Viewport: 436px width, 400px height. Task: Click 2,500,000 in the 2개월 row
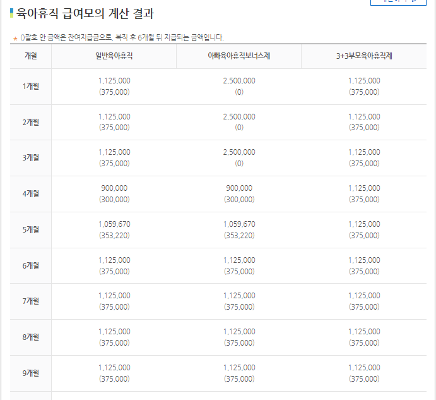click(239, 117)
